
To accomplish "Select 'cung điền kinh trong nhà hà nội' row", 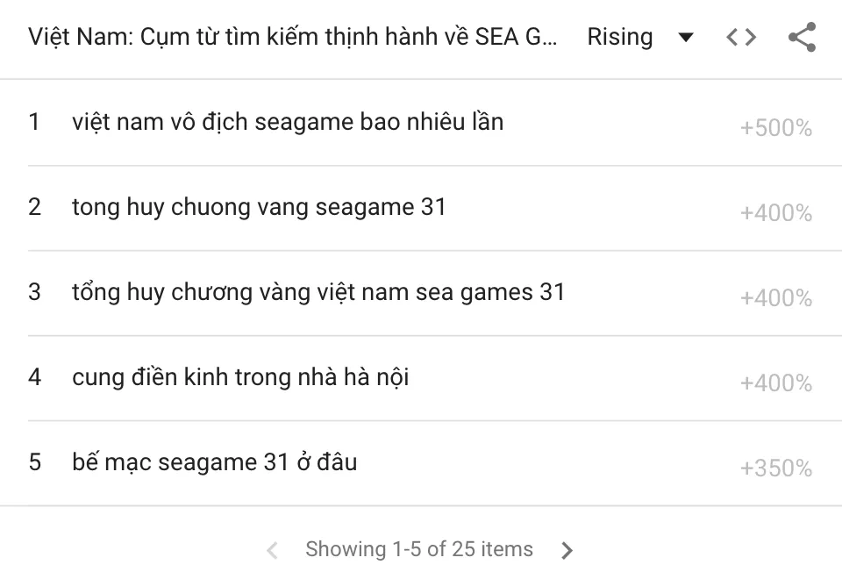I will coord(240,376).
